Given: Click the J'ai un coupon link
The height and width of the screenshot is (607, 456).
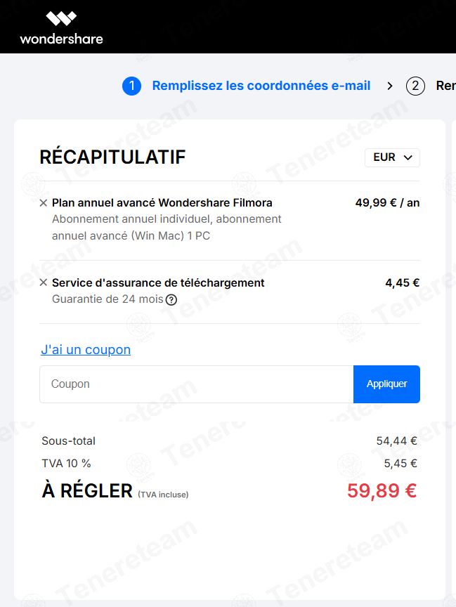Looking at the screenshot, I should point(86,350).
